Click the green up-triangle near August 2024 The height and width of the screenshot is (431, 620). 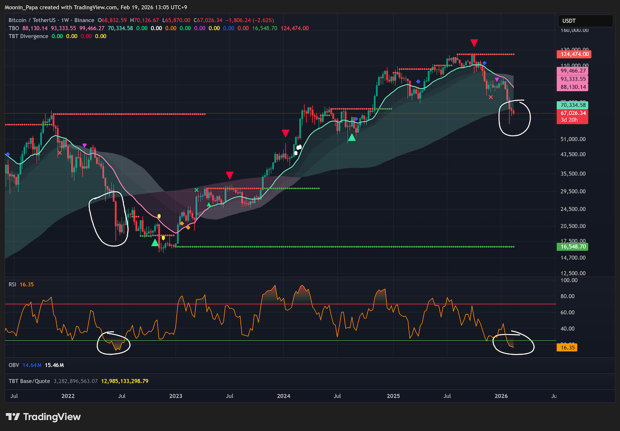click(352, 137)
